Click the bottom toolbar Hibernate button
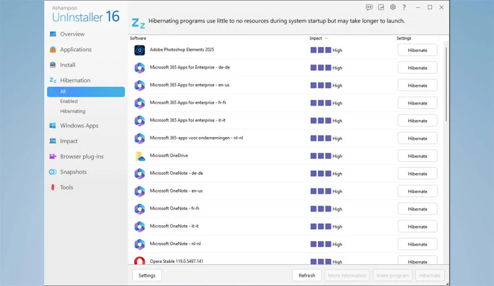Image resolution: width=494 pixels, height=286 pixels. click(430, 275)
